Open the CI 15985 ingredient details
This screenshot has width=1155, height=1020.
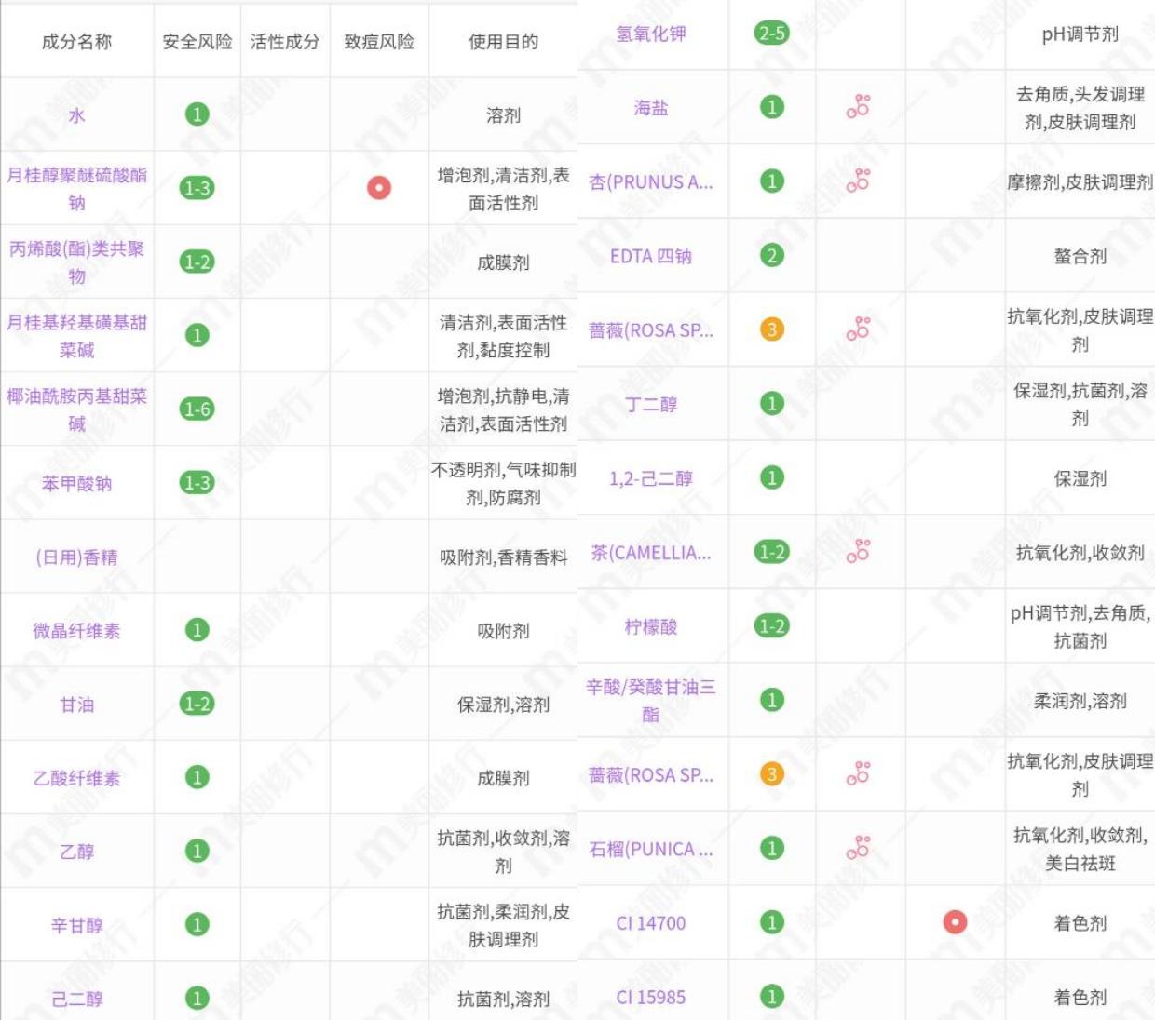pyautogui.click(x=654, y=998)
